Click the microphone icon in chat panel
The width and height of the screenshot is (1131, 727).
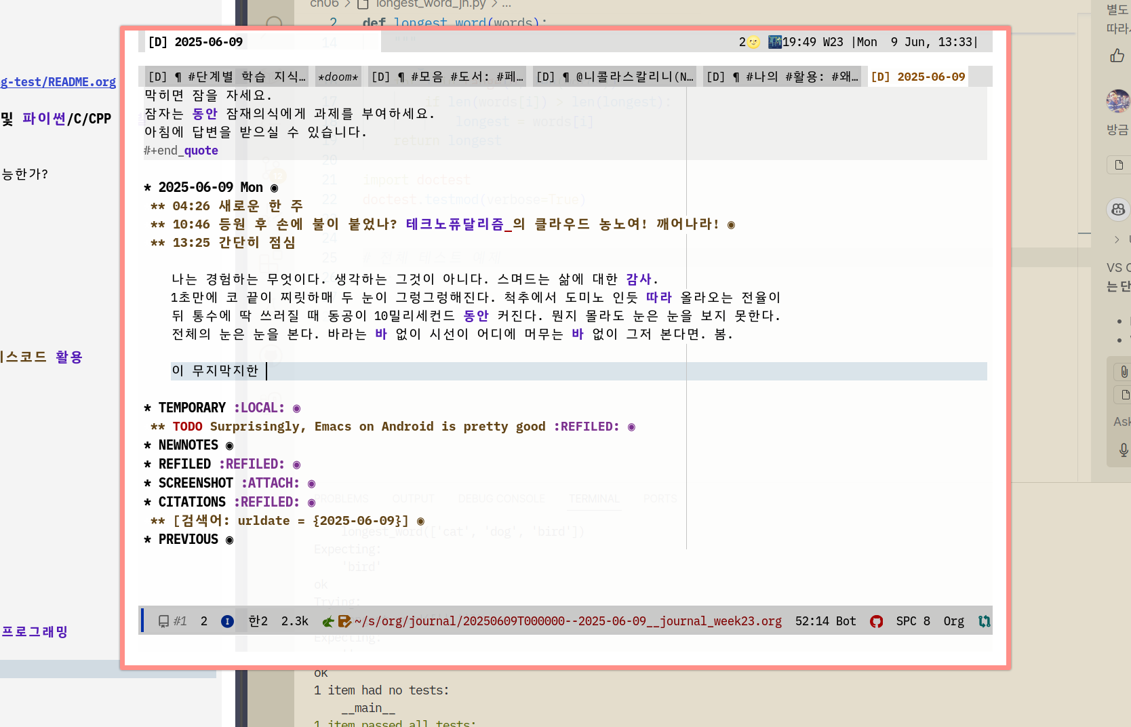pos(1124,450)
